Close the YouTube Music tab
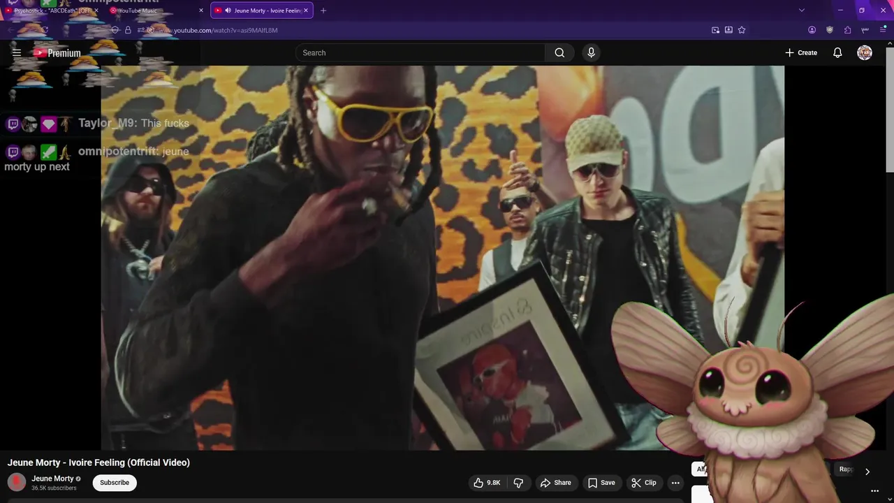 201,10
